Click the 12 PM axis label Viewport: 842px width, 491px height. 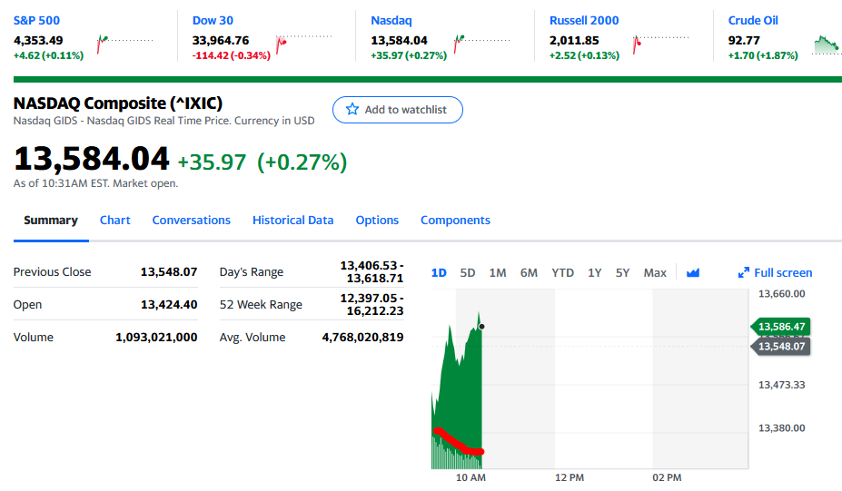(570, 477)
